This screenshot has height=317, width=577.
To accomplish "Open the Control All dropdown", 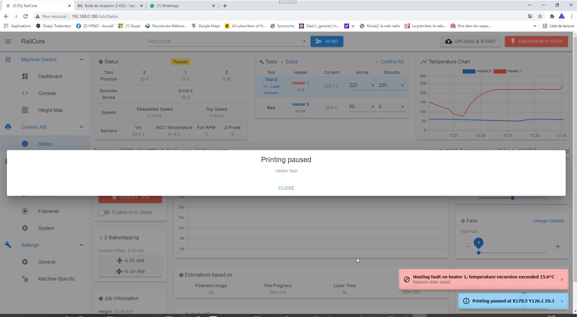I will click(x=389, y=62).
